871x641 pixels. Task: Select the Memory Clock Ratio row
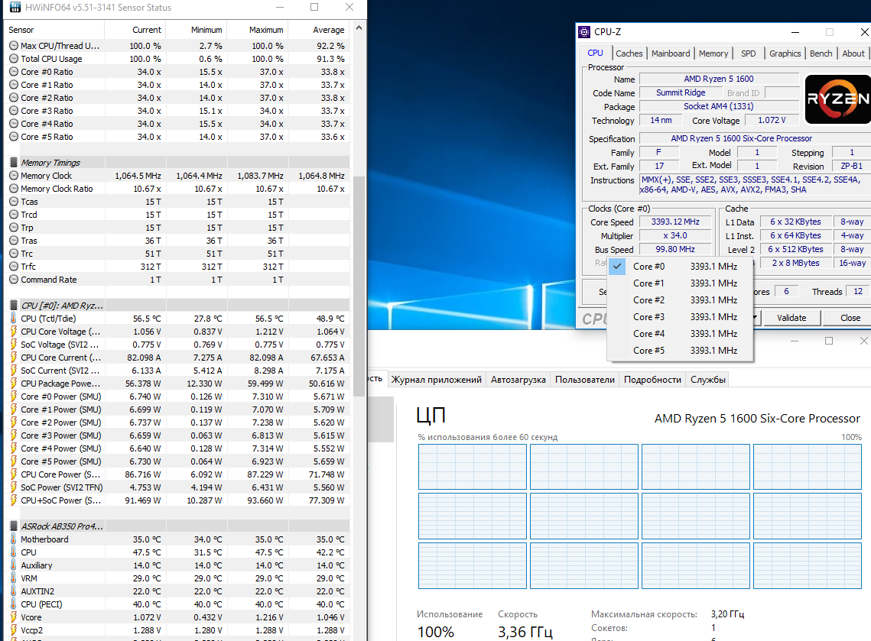[177, 189]
